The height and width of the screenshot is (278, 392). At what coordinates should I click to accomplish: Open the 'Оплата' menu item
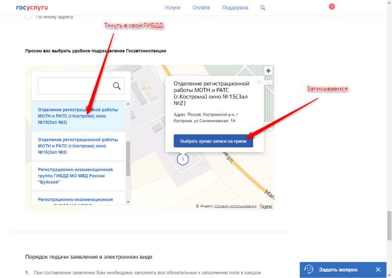tap(201, 8)
